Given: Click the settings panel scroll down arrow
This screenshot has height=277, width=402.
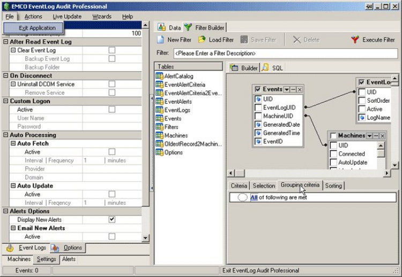Looking at the screenshot, I should pyautogui.click(x=145, y=237).
